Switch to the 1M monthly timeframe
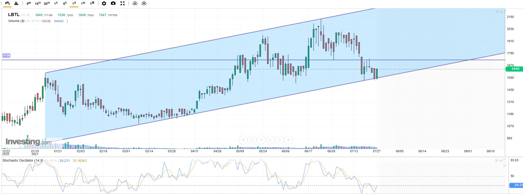This screenshot has width=523, height=194. coord(92,3)
